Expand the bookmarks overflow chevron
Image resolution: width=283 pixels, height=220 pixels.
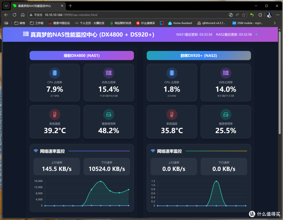pos(275,23)
